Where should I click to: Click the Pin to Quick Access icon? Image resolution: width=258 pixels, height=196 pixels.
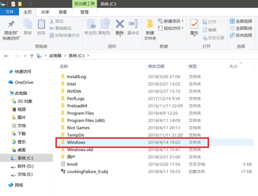[11, 24]
